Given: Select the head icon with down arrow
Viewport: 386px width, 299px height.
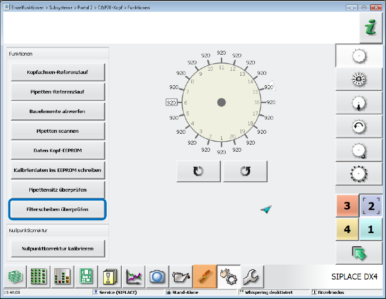Looking at the screenshot, I should click(x=359, y=103).
